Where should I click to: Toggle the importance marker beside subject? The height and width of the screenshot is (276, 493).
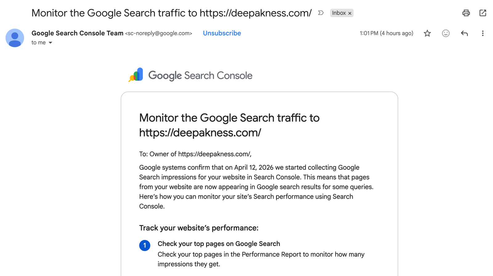tap(321, 13)
